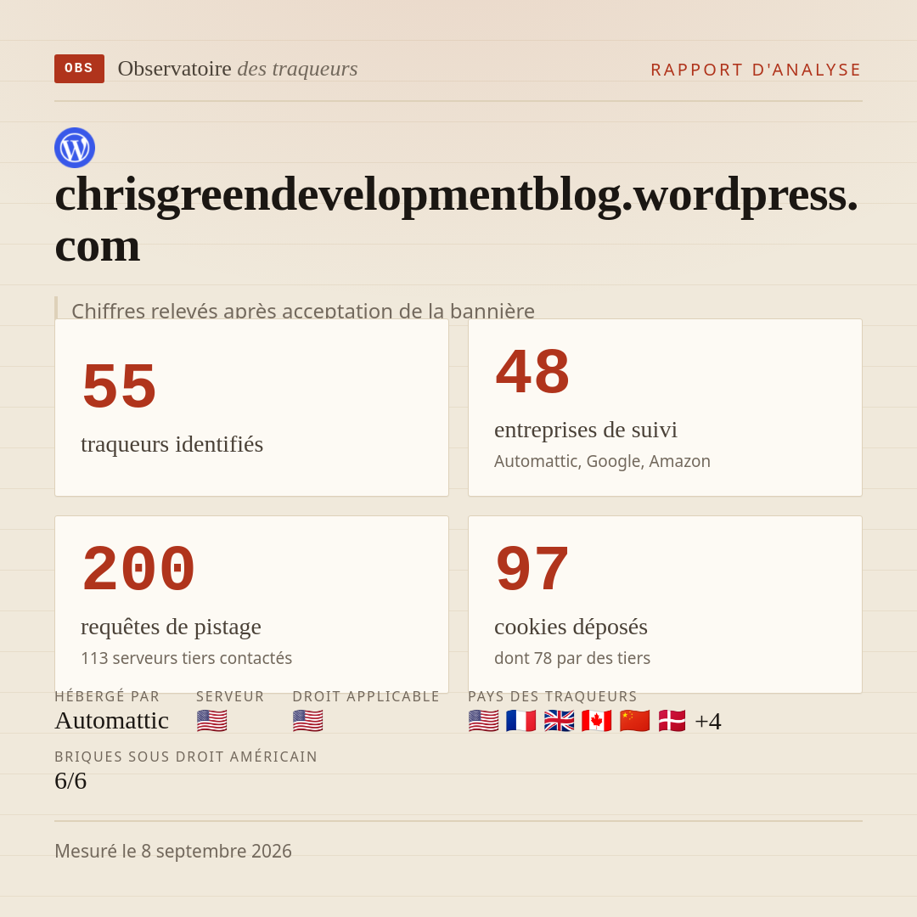Click the Chinese flag in tracker countries
The width and height of the screenshot is (917, 917).
(x=634, y=721)
